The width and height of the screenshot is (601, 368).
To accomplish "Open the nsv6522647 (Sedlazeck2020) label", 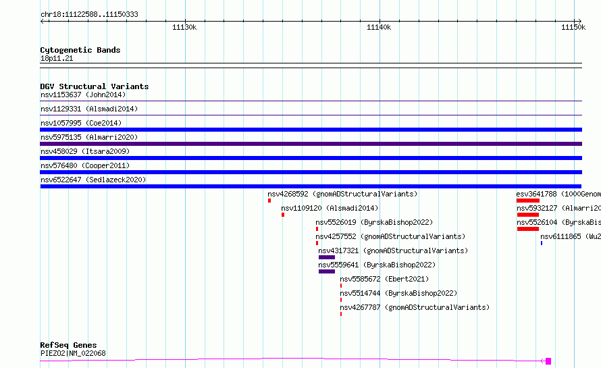I will (93, 180).
